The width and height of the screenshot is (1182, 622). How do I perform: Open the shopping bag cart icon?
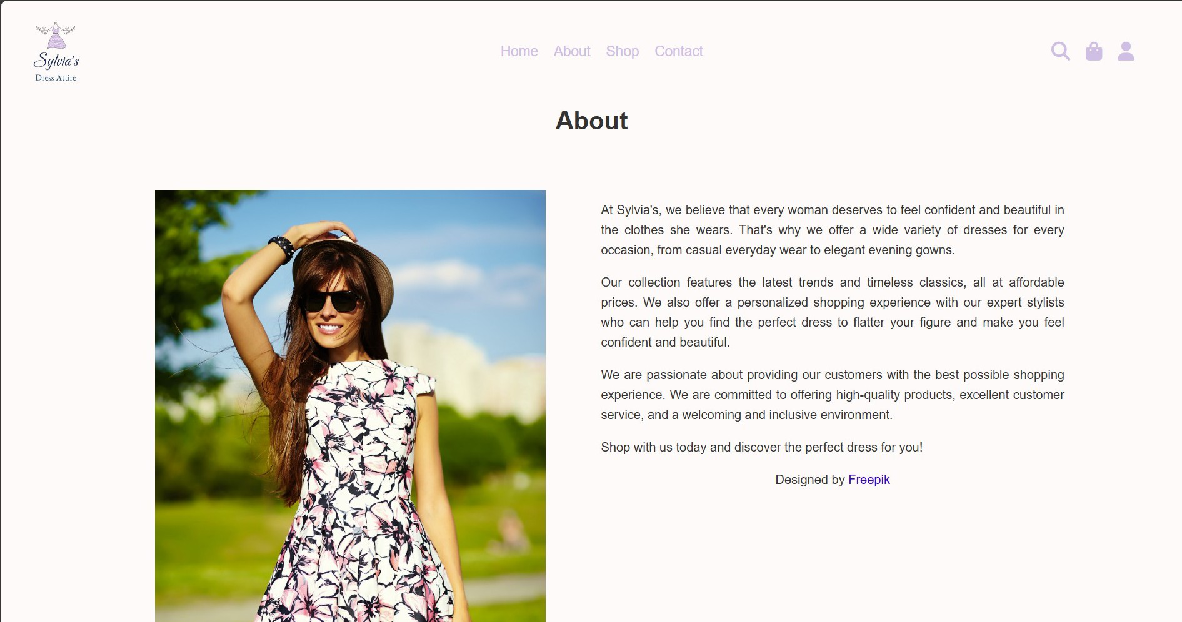(x=1094, y=51)
